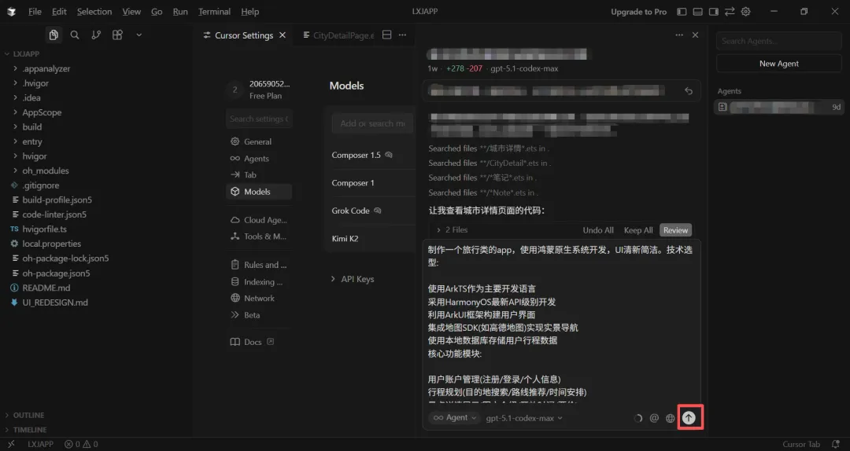This screenshot has width=850, height=451.
Task: Toggle the bottom panel layout icon
Action: click(698, 11)
